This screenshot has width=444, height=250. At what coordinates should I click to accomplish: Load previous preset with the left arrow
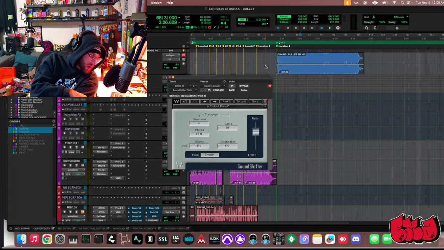205,101
